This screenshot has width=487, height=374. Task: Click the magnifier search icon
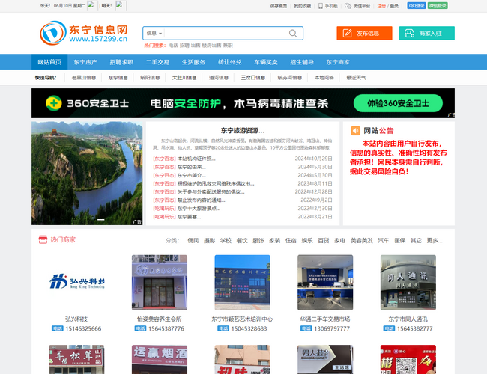[x=292, y=33]
